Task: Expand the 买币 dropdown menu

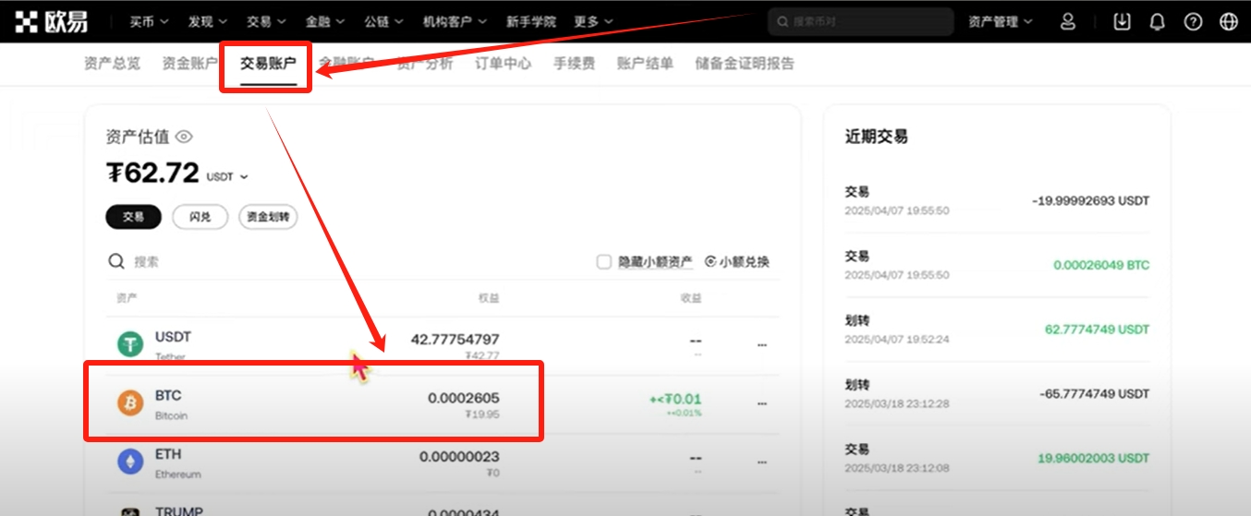Action: tap(148, 21)
